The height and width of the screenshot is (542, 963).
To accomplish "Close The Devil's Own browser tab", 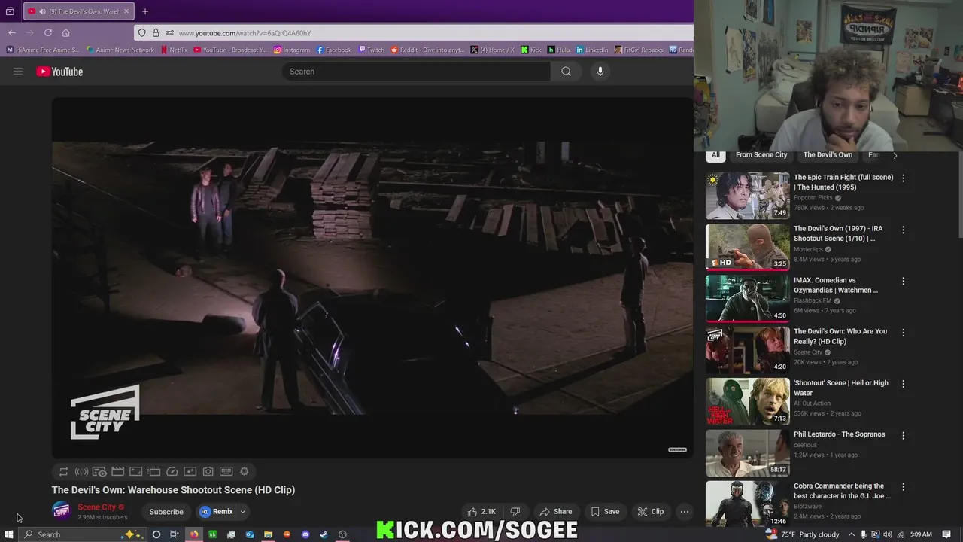I will (126, 11).
